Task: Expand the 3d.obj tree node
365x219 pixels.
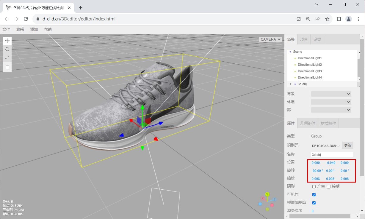Action: 290,84
